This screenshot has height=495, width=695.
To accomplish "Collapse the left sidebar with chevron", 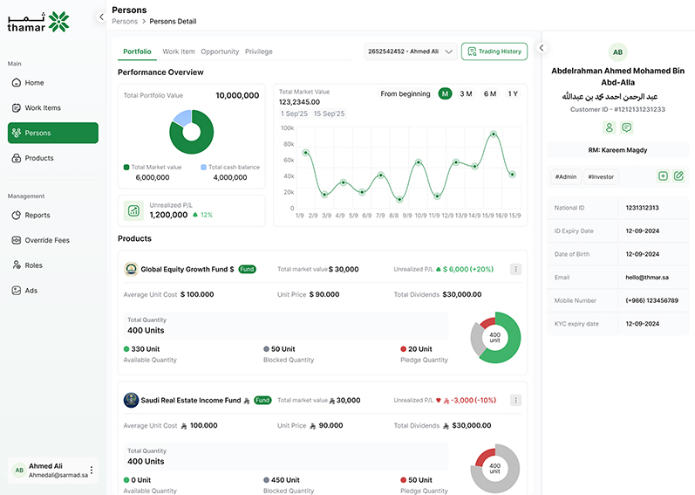I will click(101, 17).
